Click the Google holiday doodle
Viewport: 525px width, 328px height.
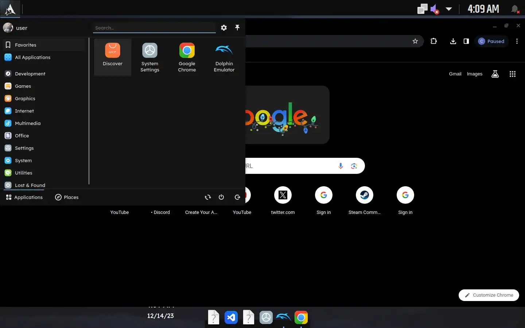tap(287, 115)
